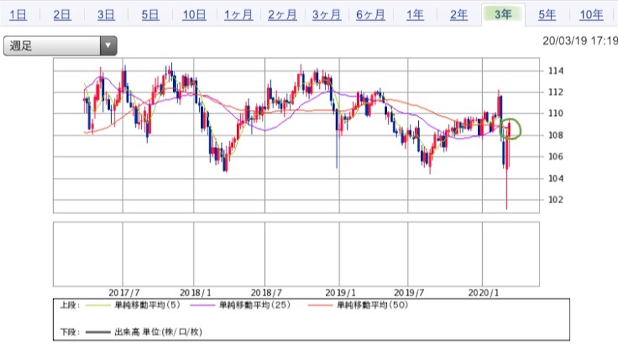This screenshot has width=618, height=345.
Task: Click the purple line swatch for 単純移動平均(25)
Action: coord(202,306)
